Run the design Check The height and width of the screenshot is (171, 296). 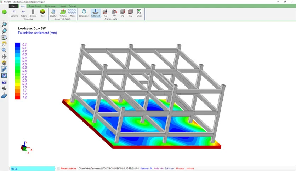click(x=139, y=13)
